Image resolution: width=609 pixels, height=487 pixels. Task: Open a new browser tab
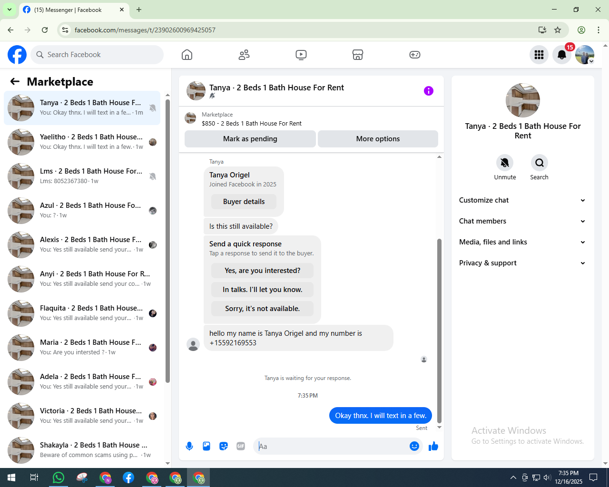139,10
